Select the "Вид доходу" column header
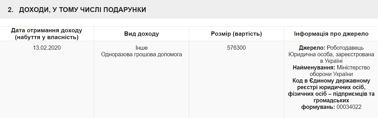Viewport: 378px width, 118px height. 142,34
